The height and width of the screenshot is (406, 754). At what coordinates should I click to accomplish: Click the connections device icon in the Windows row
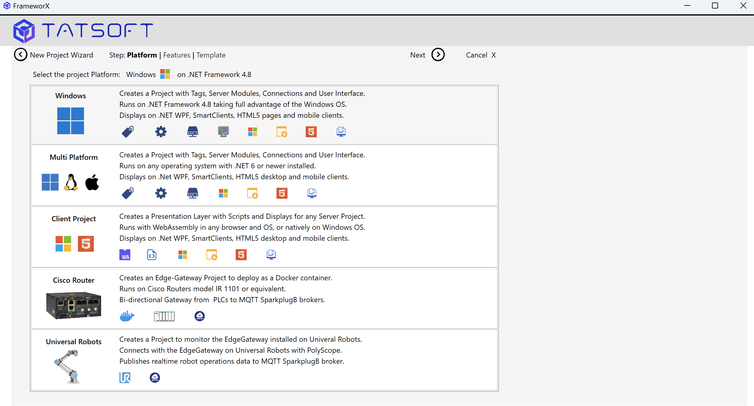tap(193, 132)
